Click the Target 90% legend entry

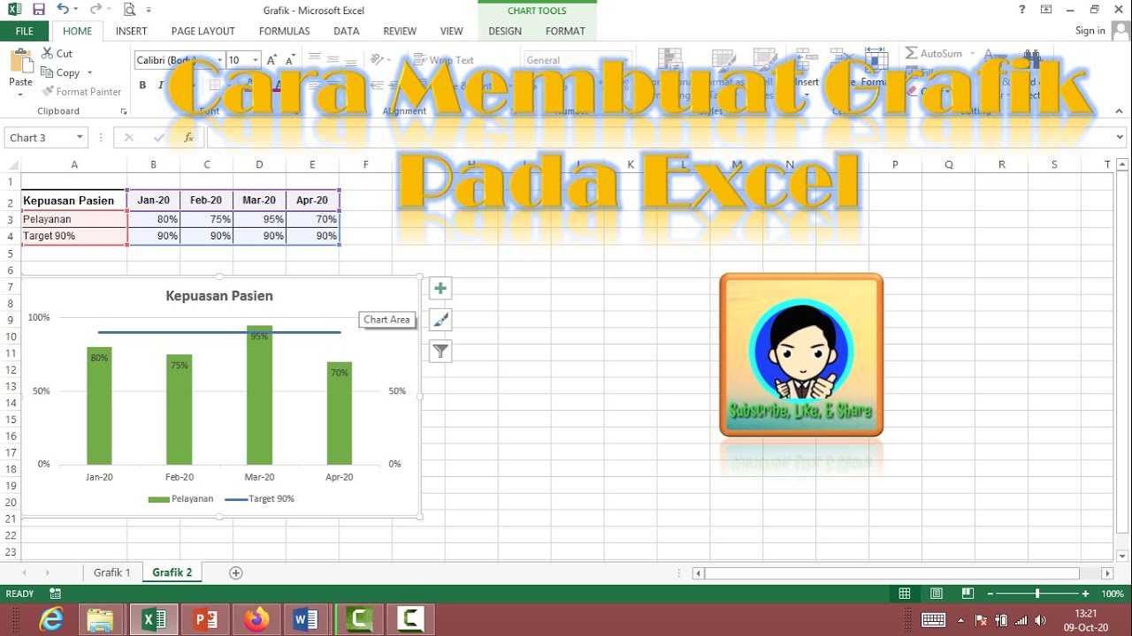[259, 499]
